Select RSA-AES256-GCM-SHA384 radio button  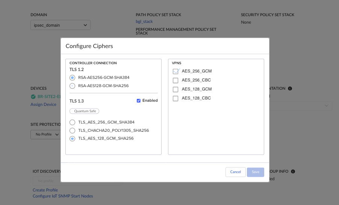point(73,78)
